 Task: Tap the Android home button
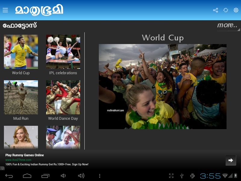pos(27,176)
